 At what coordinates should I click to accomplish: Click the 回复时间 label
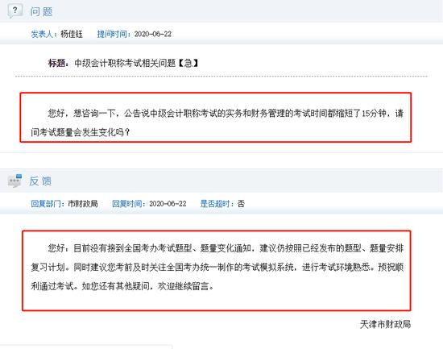127,204
